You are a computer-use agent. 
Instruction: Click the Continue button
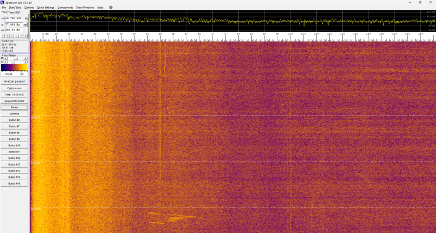tap(15, 114)
